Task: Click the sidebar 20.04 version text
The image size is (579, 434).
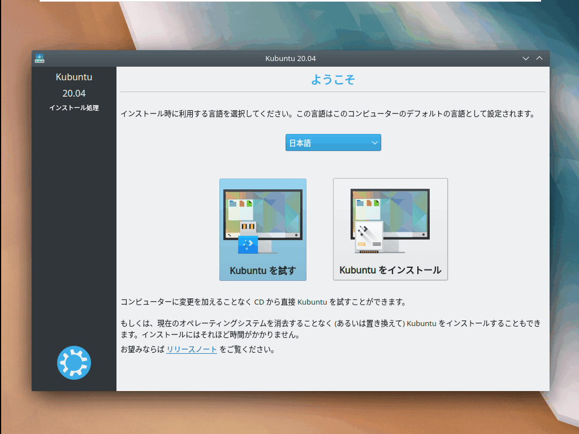Action: pos(74,93)
